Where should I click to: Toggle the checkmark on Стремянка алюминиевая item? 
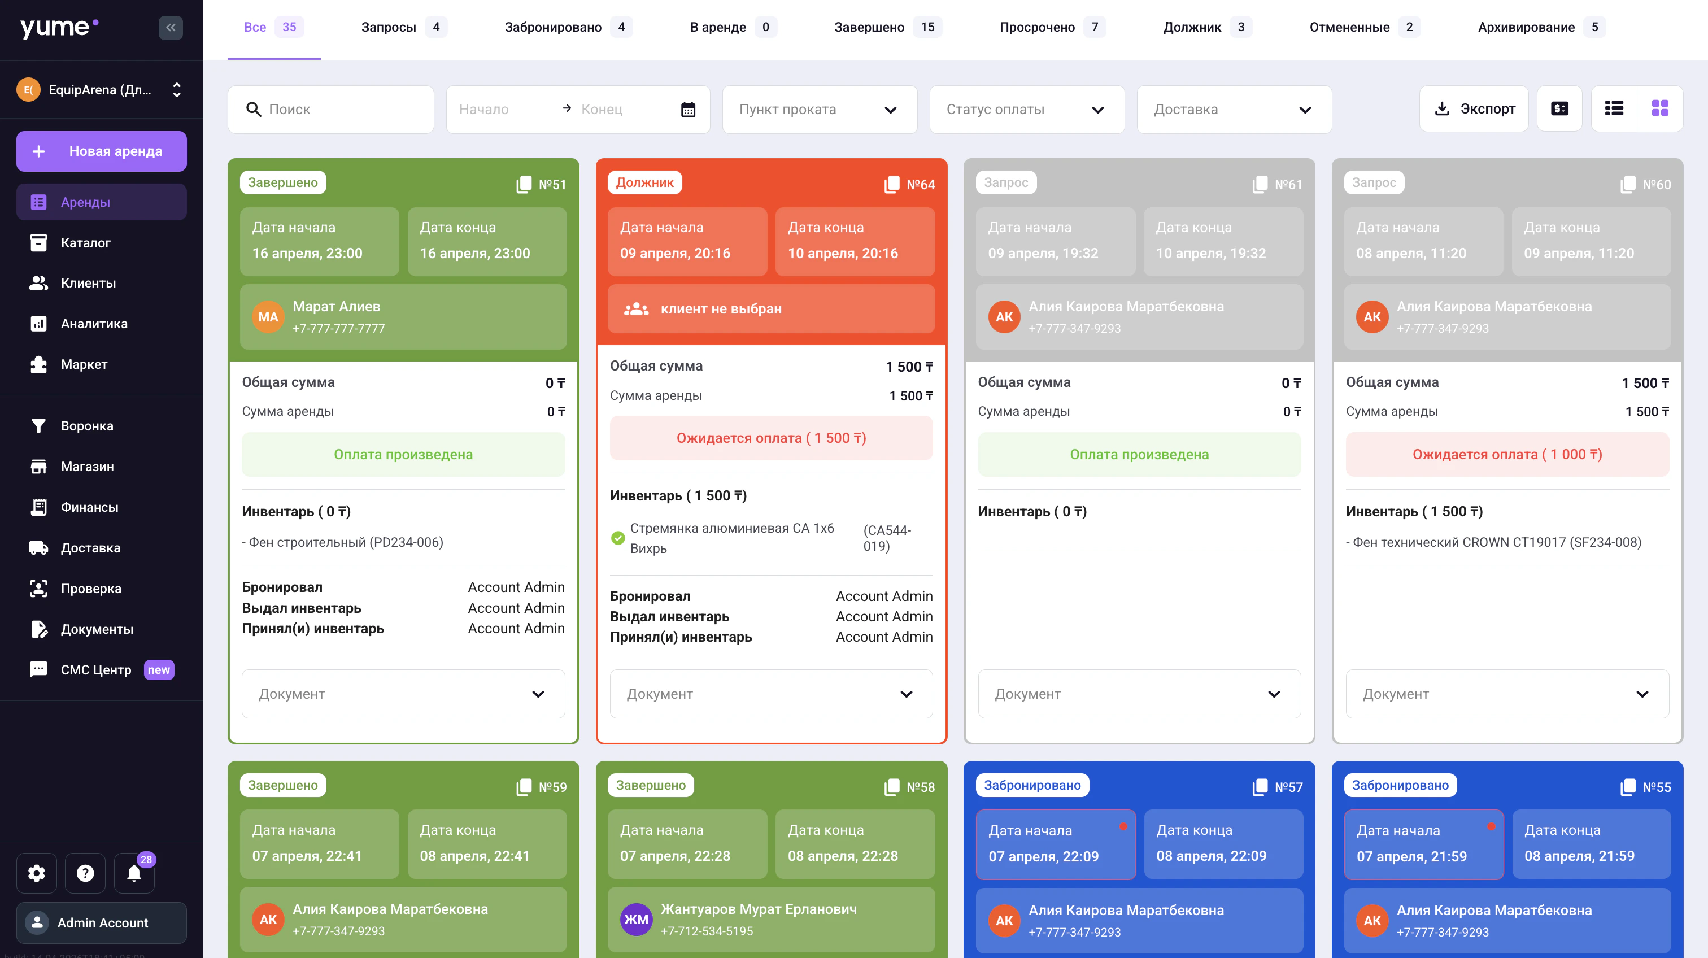coord(617,538)
